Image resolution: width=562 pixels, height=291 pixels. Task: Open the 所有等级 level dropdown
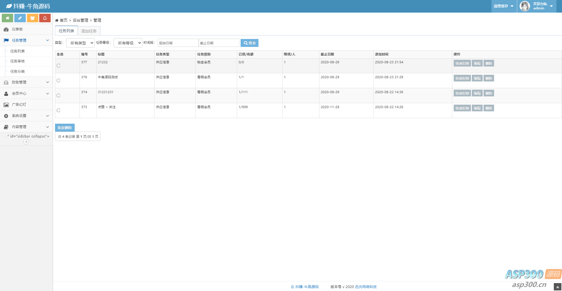(128, 43)
